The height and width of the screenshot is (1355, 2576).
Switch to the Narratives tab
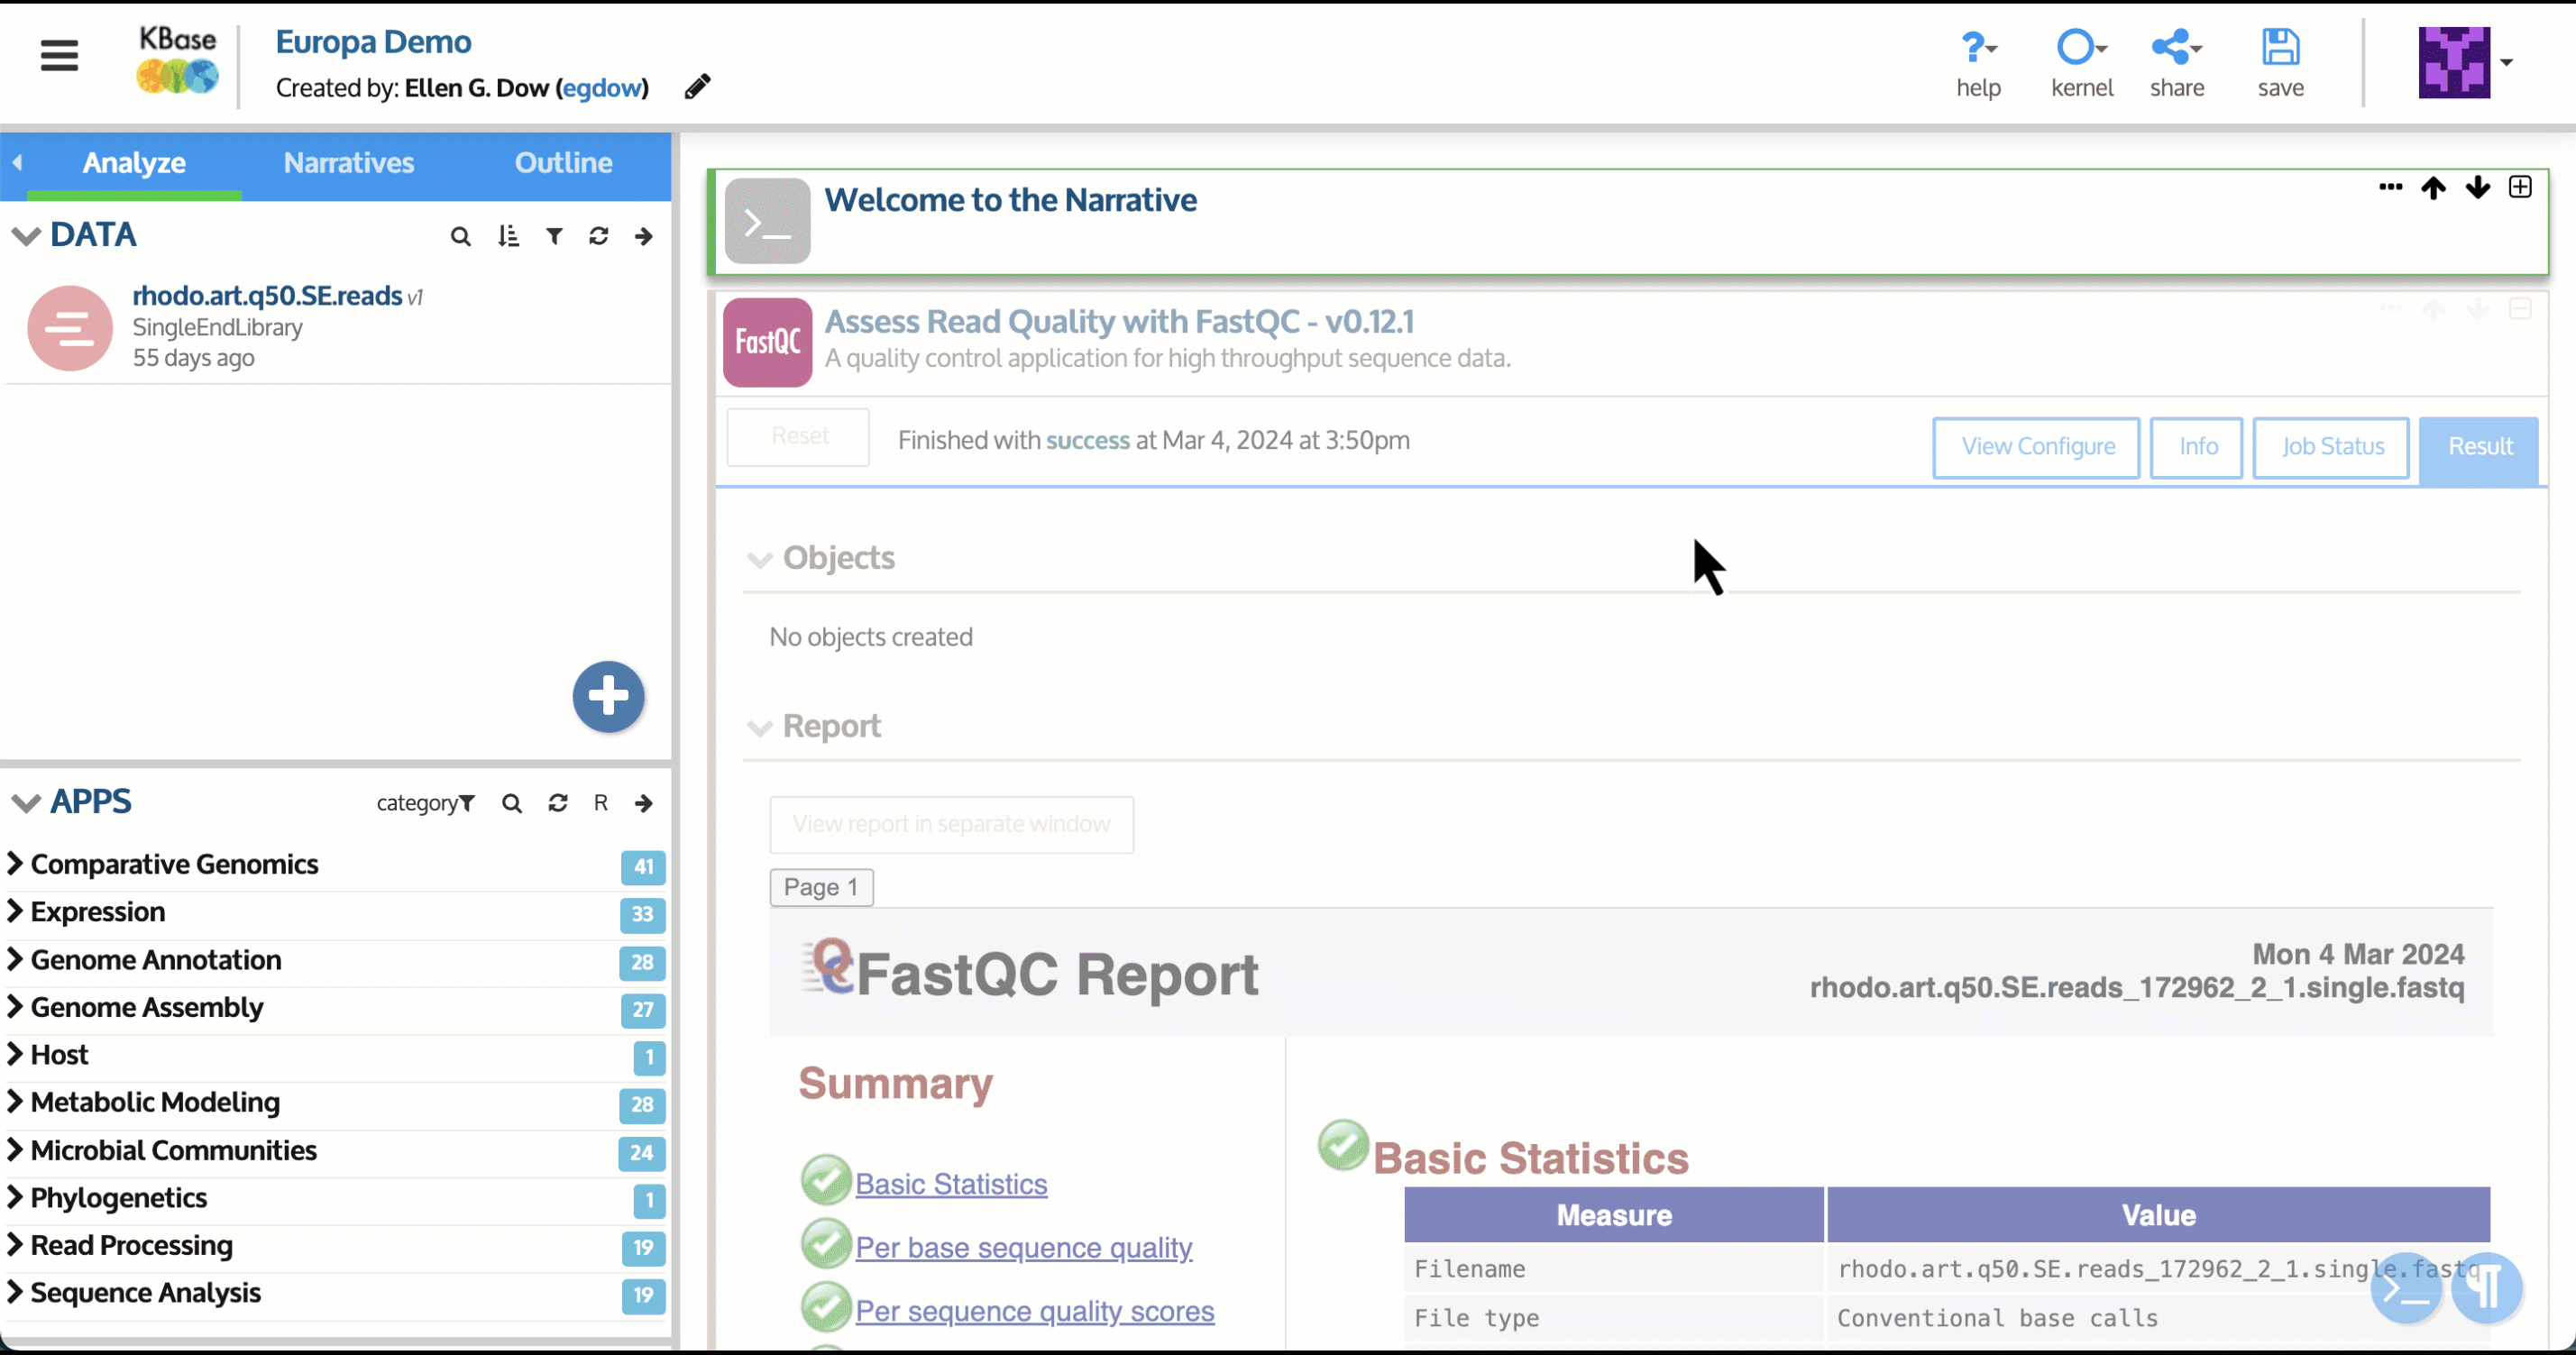(348, 163)
